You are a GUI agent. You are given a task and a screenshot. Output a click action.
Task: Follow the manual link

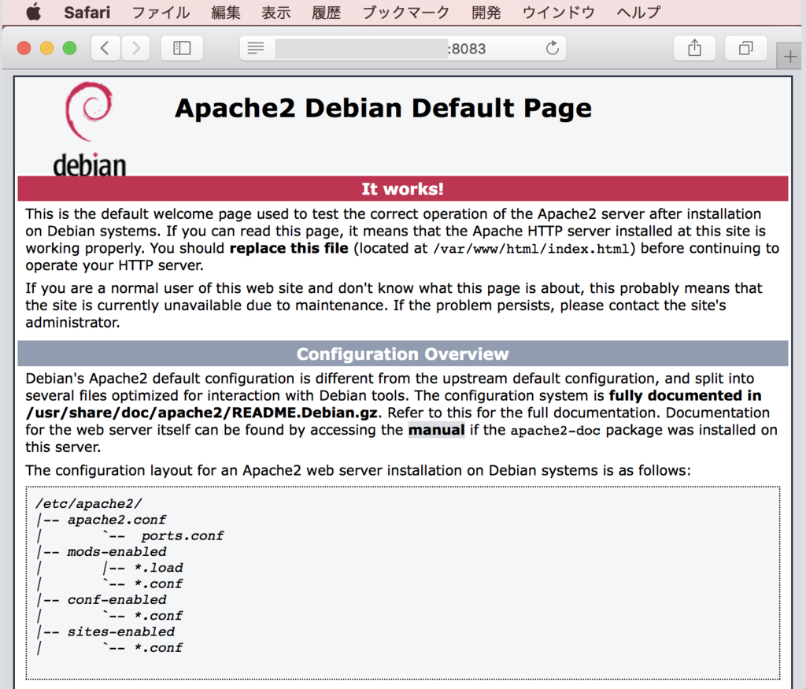pyautogui.click(x=436, y=430)
